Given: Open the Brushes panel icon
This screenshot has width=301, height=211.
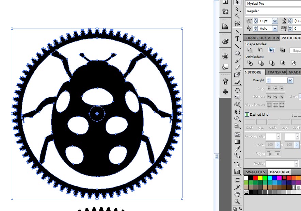Looking at the screenshot, I should point(225,82).
